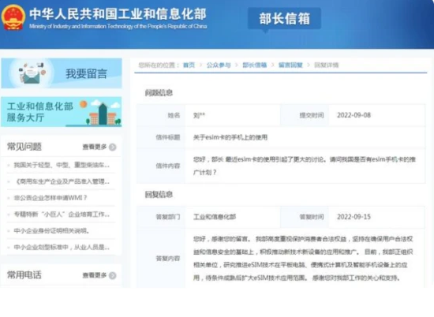Image resolution: width=434 pixels, height=317 pixels.
Task: Click reply date 2022-09-15
Action: pos(354,217)
